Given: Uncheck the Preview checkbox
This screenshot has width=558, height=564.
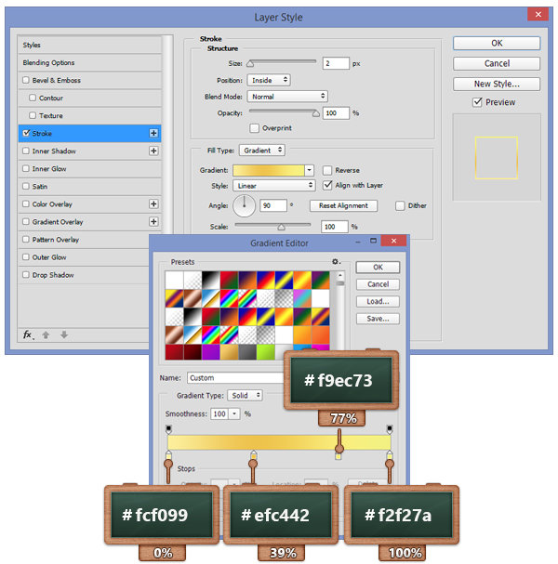Looking at the screenshot, I should tap(477, 102).
